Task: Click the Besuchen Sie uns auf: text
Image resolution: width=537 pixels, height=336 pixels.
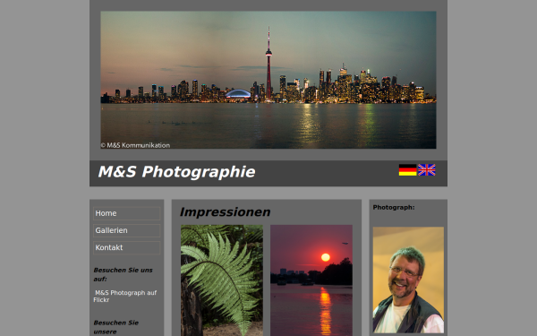Action: point(123,275)
